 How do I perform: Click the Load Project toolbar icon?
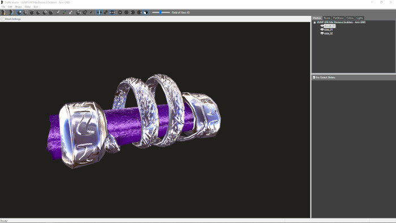point(12,12)
